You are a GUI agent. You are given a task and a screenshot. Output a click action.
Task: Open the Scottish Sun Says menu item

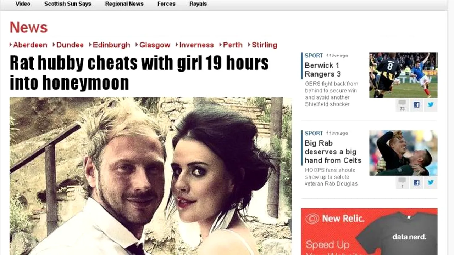(68, 4)
